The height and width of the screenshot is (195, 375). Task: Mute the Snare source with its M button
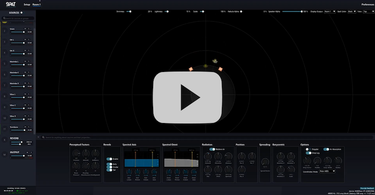point(25,29)
